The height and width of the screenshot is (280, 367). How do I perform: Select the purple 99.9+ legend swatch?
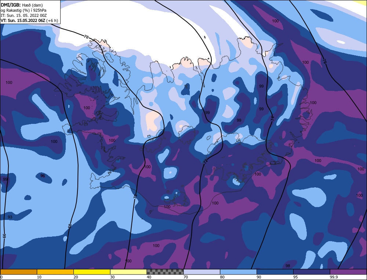tap(348, 272)
